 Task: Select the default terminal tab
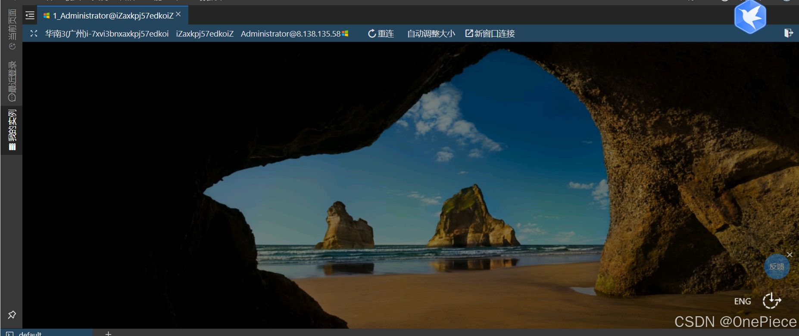(47, 333)
